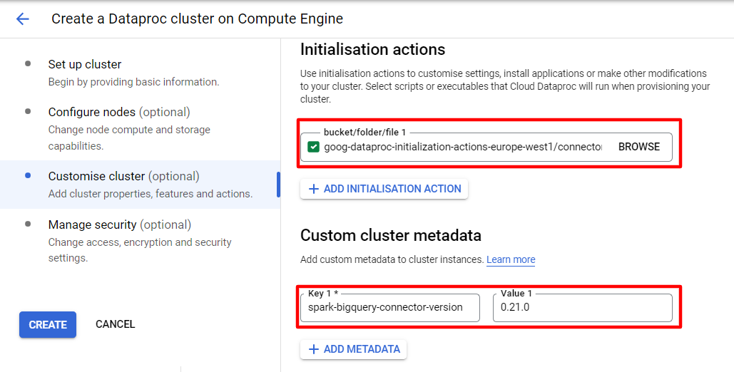Click the green check icon in bucket field
The height and width of the screenshot is (372, 734).
pos(313,147)
